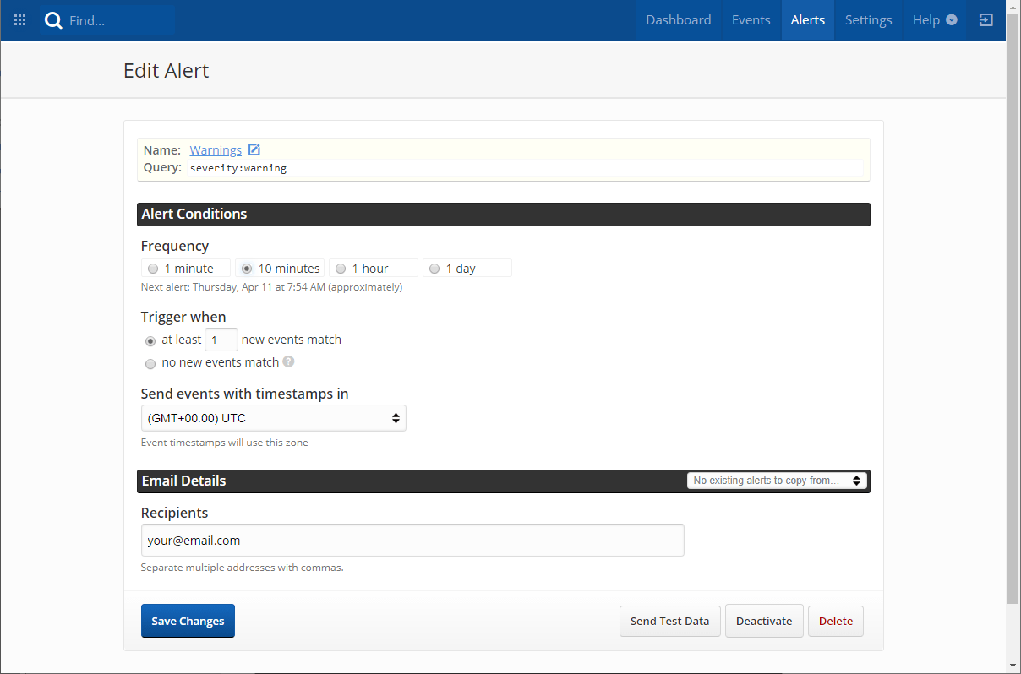This screenshot has width=1021, height=674.
Task: Click the Recipients email field
Action: click(412, 541)
